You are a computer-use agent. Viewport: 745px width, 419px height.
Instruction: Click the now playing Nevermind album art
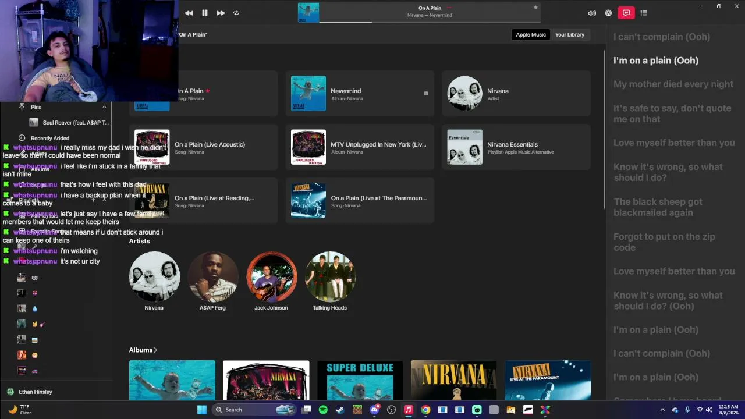(308, 13)
